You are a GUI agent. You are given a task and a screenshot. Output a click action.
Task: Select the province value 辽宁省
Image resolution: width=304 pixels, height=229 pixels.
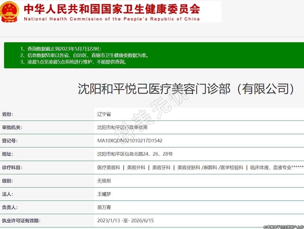click(104, 114)
